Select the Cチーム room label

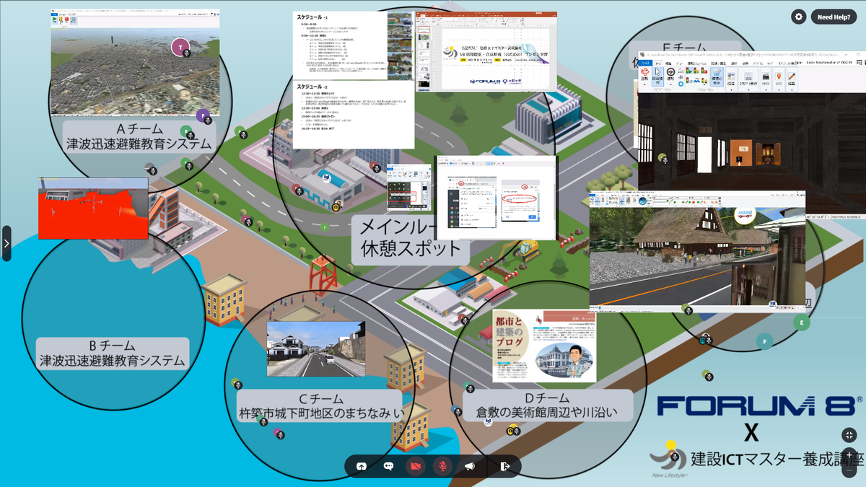click(x=320, y=405)
